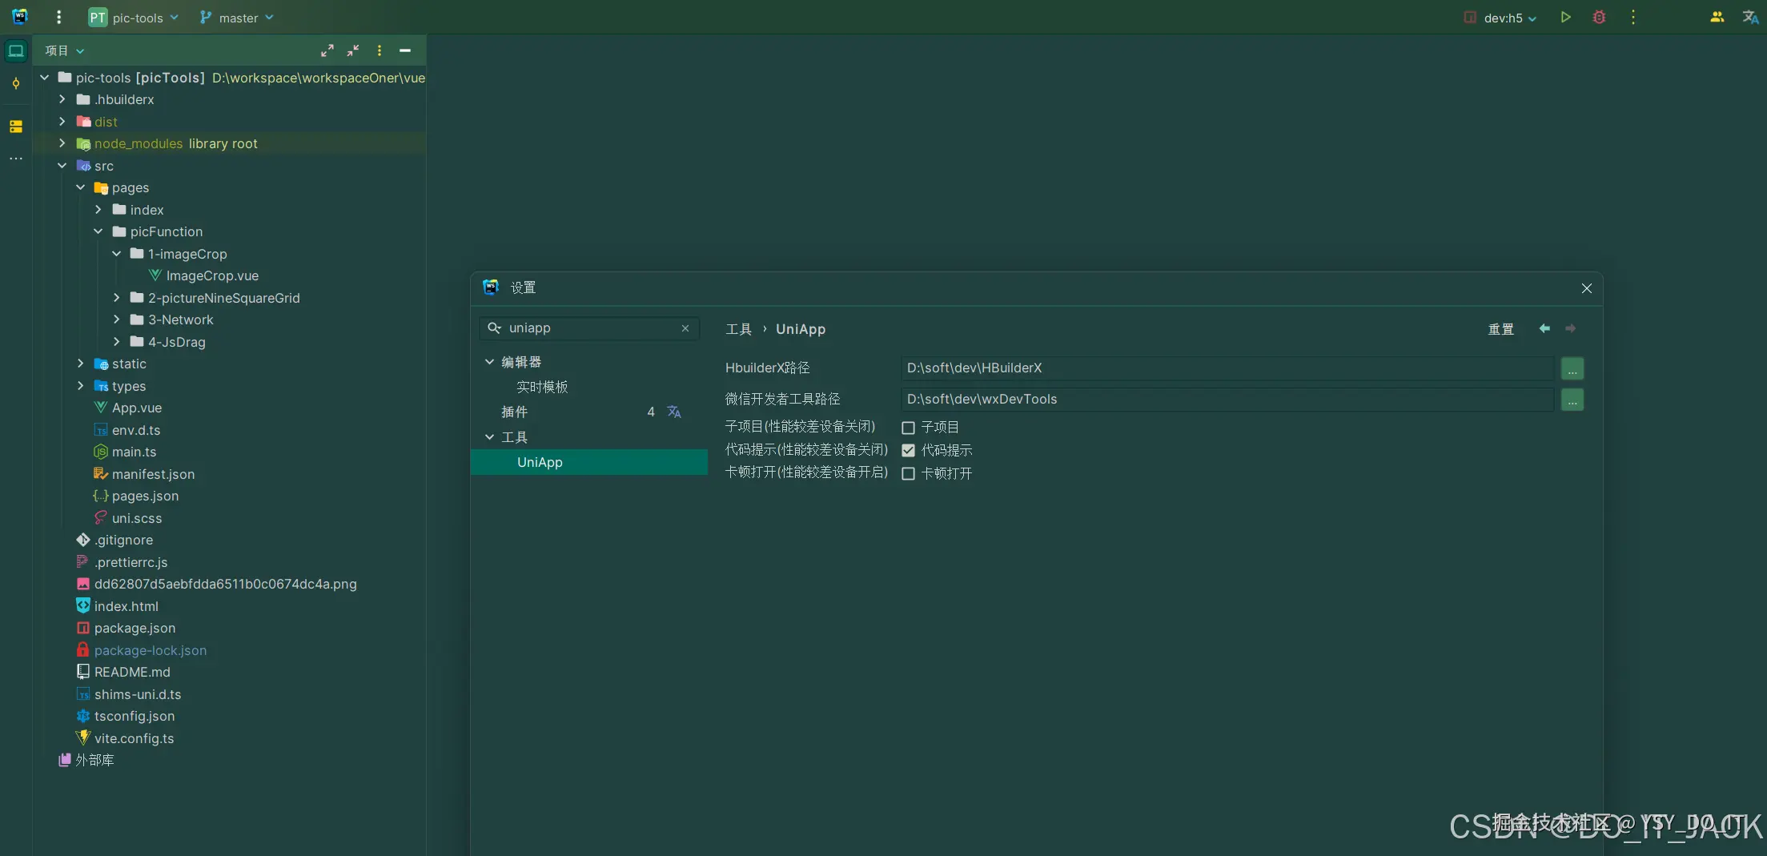Select main.ts in the project tree
Screen dimensions: 1767x856
(x=134, y=452)
